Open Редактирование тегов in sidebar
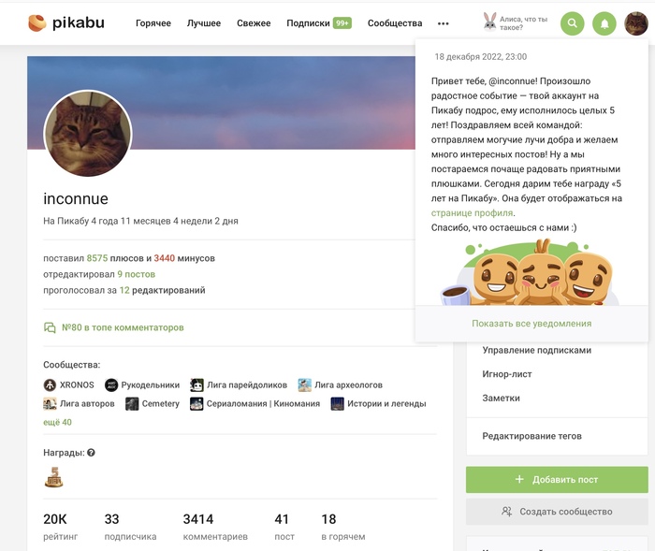The width and height of the screenshot is (655, 551). point(531,436)
